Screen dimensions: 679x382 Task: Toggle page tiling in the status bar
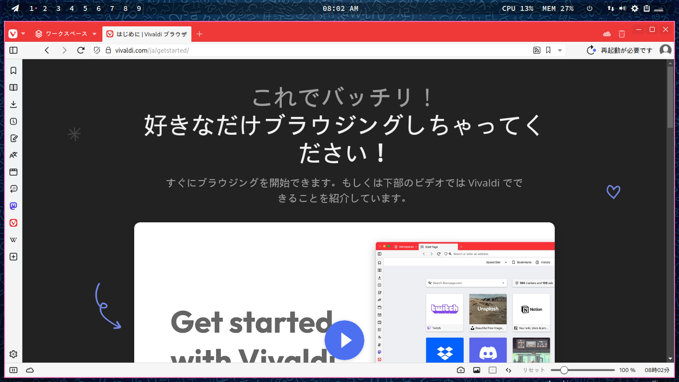tap(493, 370)
